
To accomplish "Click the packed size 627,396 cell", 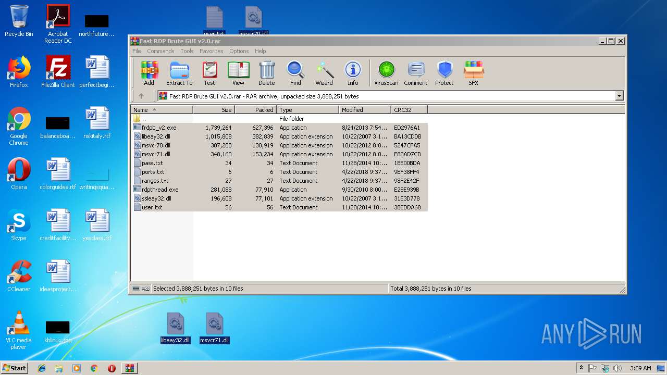I will [264, 128].
